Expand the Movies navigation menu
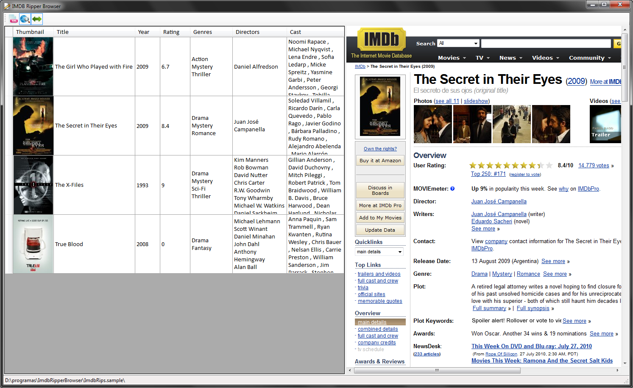 452,58
